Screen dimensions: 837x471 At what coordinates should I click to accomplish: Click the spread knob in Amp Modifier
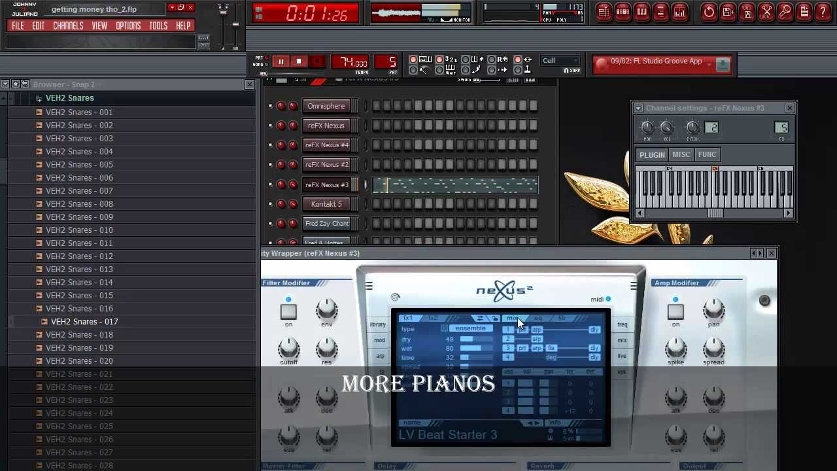pos(713,347)
